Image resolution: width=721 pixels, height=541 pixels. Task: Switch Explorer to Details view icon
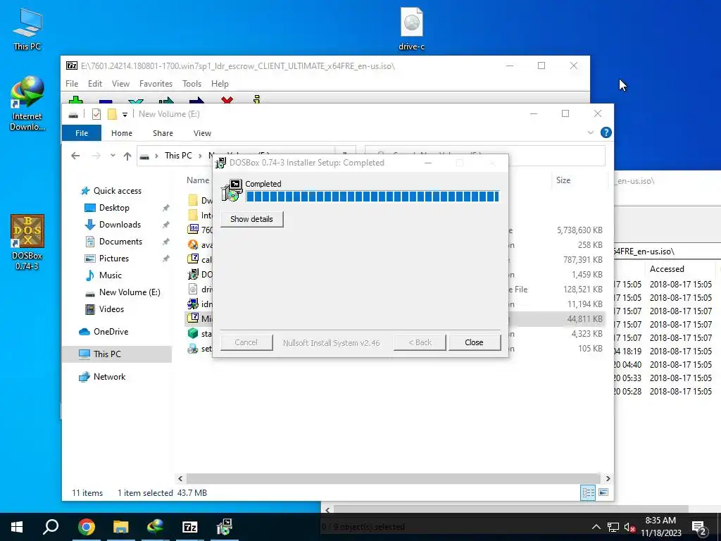588,492
